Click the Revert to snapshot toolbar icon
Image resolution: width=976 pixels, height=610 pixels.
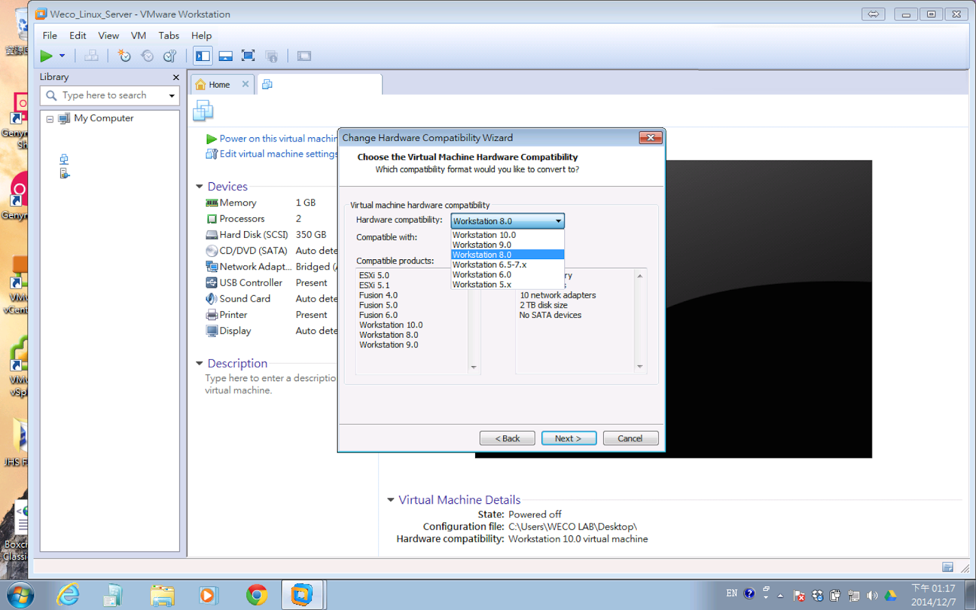click(147, 56)
